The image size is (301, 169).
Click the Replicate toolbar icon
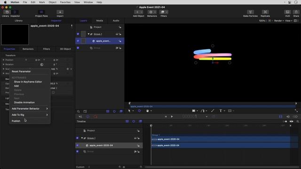pos(265,12)
